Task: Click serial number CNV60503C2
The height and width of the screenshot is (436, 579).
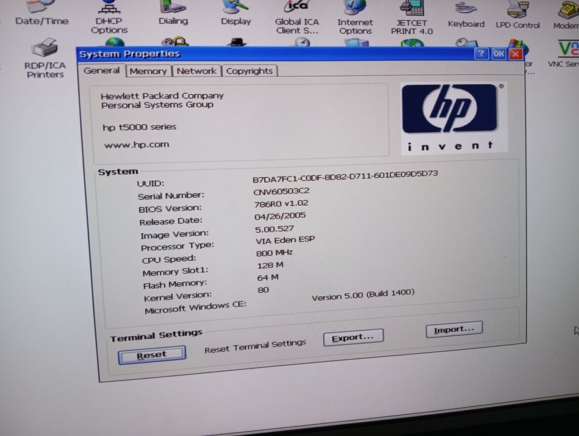Action: pos(281,191)
